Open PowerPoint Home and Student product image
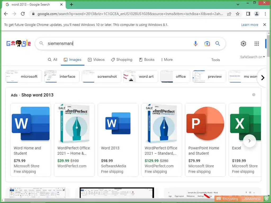This screenshot has height=203, width=271. point(205,123)
